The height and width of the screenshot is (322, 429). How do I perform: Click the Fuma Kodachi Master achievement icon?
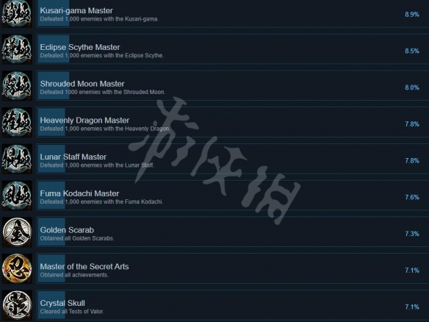[x=17, y=196]
